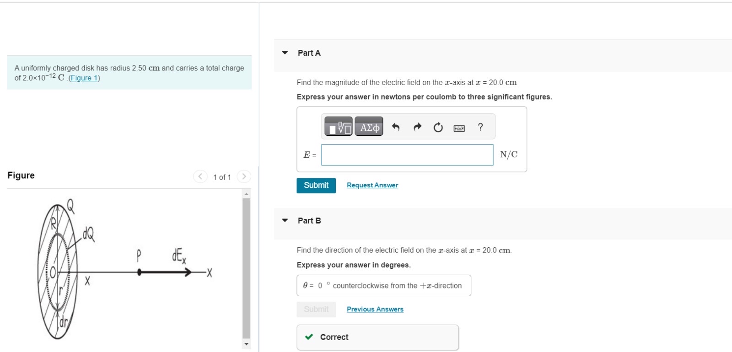The image size is (732, 352).
Task: Click the reset answer icon
Action: coord(437,127)
